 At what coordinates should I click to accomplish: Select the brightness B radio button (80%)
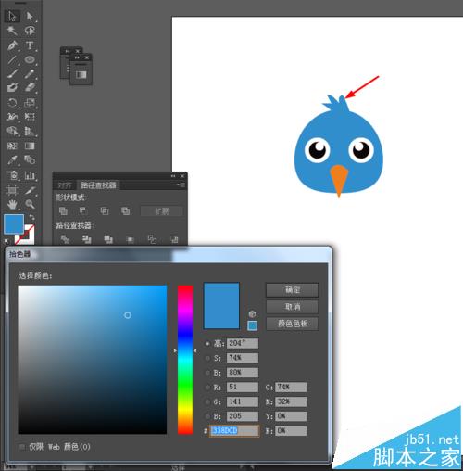click(x=207, y=373)
